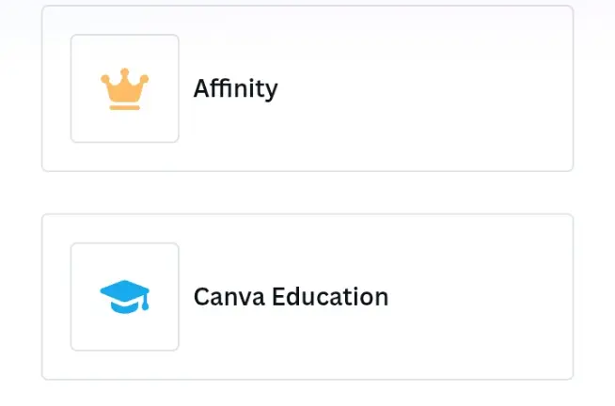Click the tassel on the graduation cap
The width and height of the screenshot is (615, 406).
(x=145, y=302)
